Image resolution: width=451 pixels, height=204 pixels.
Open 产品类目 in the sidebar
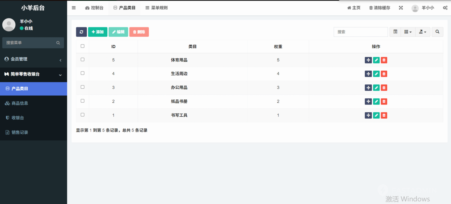pyautogui.click(x=33, y=89)
